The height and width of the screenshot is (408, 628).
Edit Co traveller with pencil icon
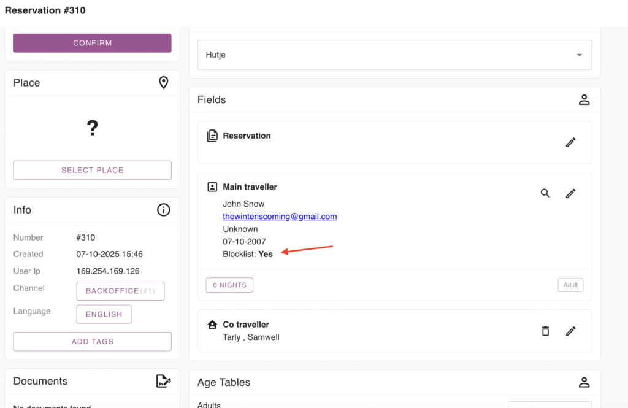coord(570,331)
